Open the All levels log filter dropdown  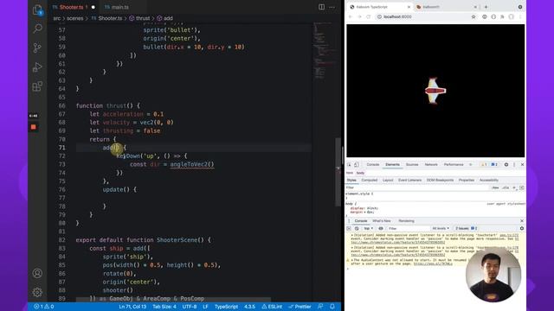tap(441, 228)
